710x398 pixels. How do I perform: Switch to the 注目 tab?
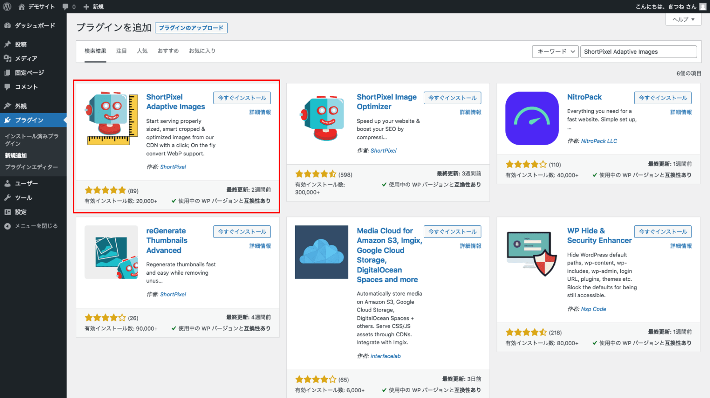pyautogui.click(x=122, y=51)
